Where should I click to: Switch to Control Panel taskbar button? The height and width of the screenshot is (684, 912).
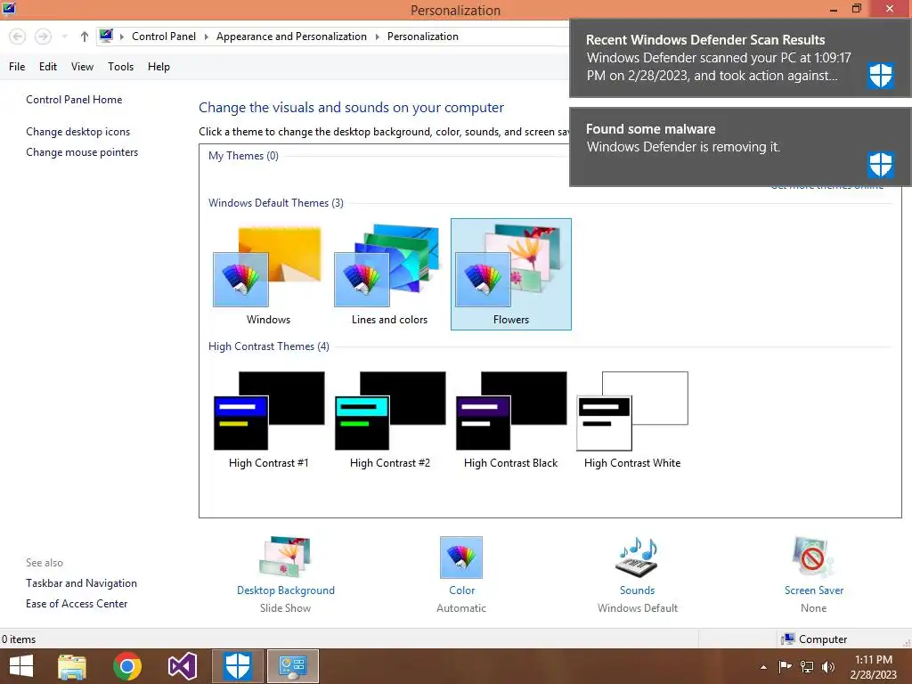292,666
